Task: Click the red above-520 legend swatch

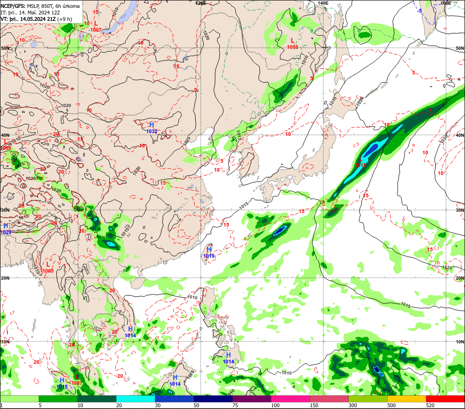Action: coord(445,399)
